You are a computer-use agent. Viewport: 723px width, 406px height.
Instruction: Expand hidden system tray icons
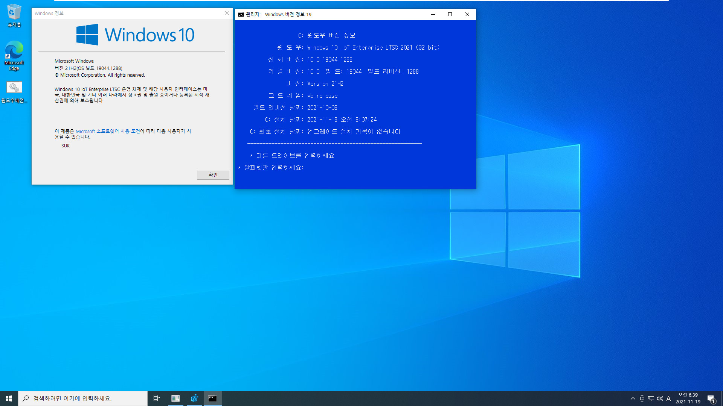(x=633, y=398)
